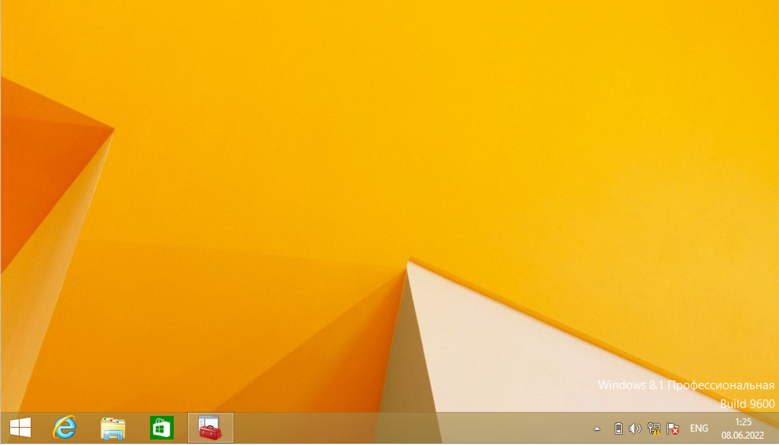The height and width of the screenshot is (445, 779).
Task: Open the Windows Store app
Action: (x=162, y=428)
